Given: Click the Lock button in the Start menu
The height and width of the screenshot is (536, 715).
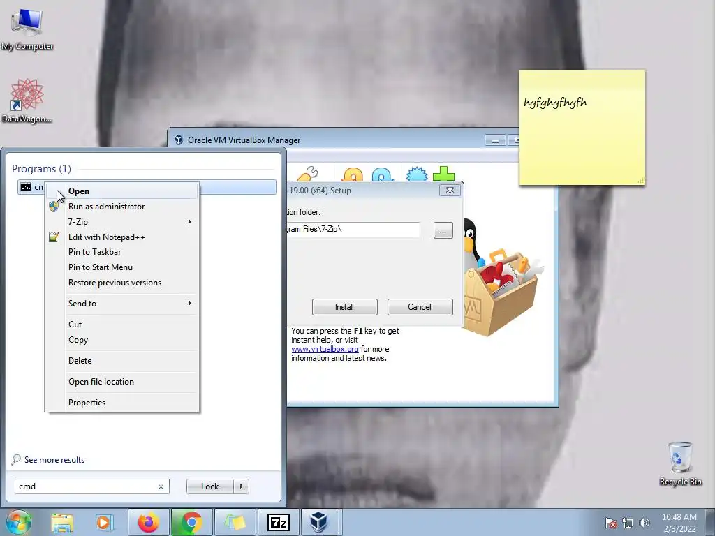Looking at the screenshot, I should pos(209,486).
